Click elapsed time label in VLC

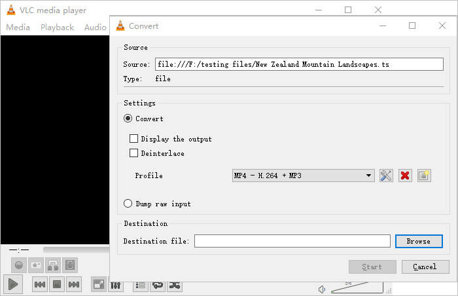(x=19, y=250)
